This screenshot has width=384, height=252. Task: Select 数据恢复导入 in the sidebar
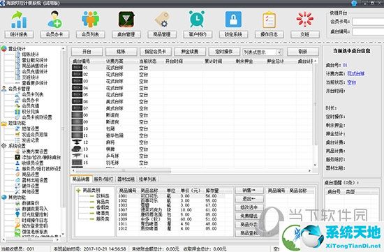coord(34,209)
